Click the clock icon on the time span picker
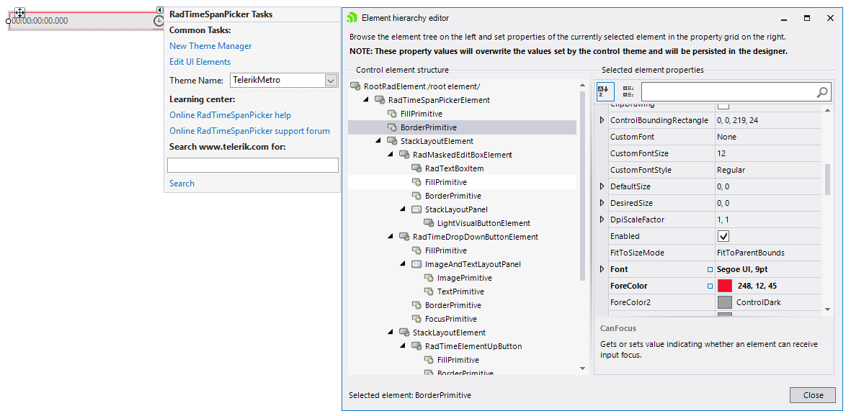This screenshot has width=851, height=416. click(x=159, y=22)
